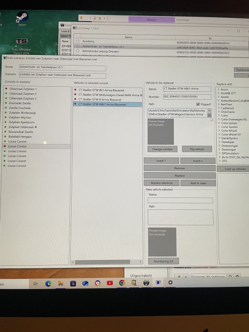Expand the BertTrain tree node

pyautogui.click(x=219, y=104)
